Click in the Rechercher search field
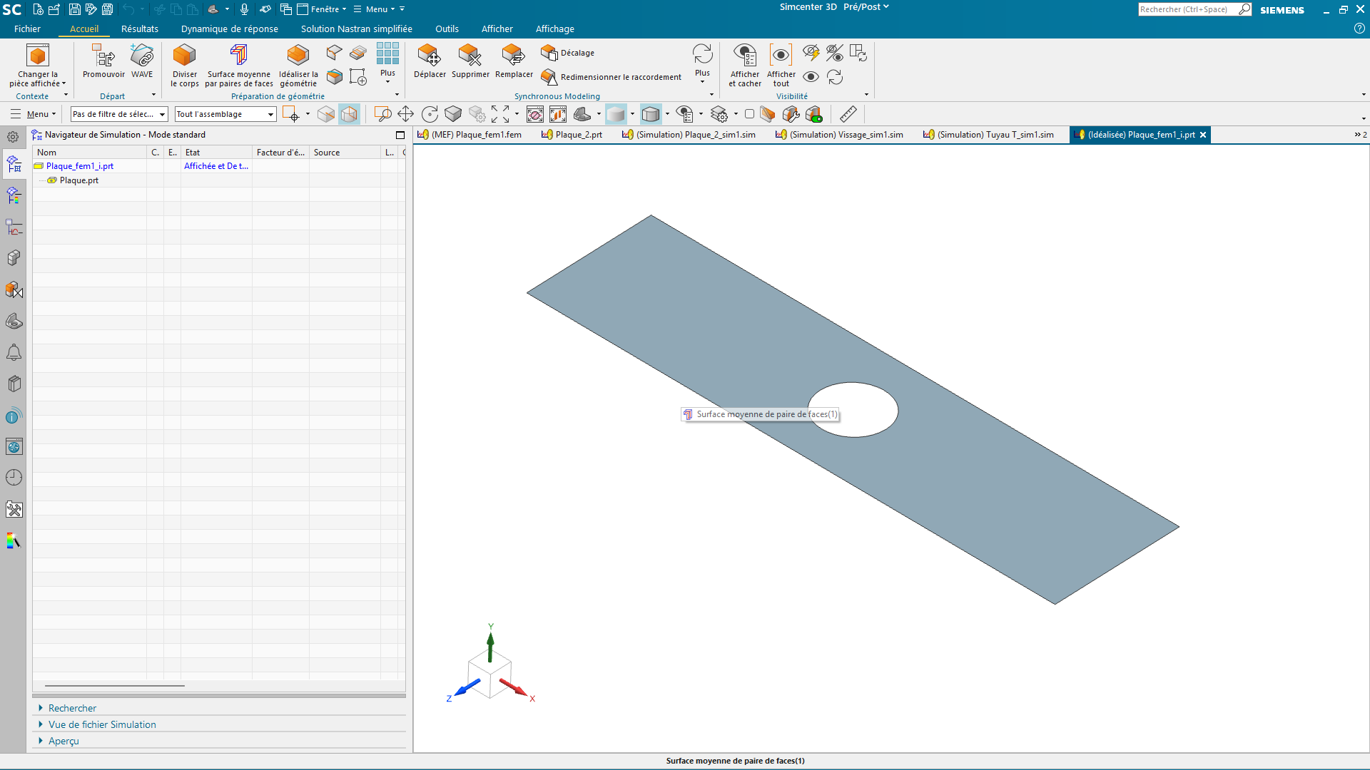1370x770 pixels. click(x=1188, y=9)
